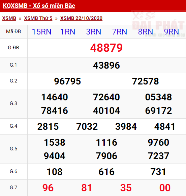Click G.7 red number 00
The image size is (186, 196).
pyautogui.click(x=165, y=188)
